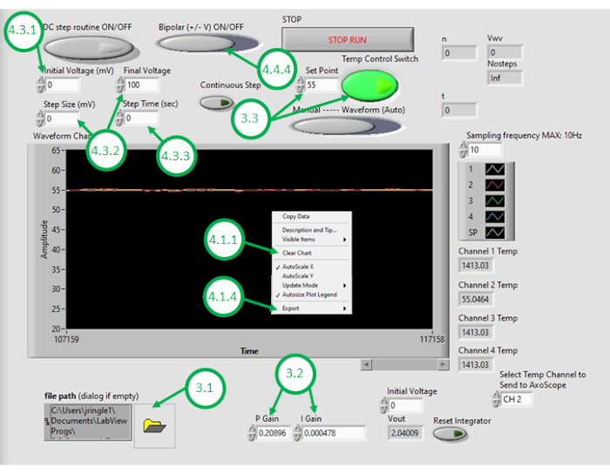Enable AutoScale Y menu option
The image size is (610, 474).
point(312,276)
